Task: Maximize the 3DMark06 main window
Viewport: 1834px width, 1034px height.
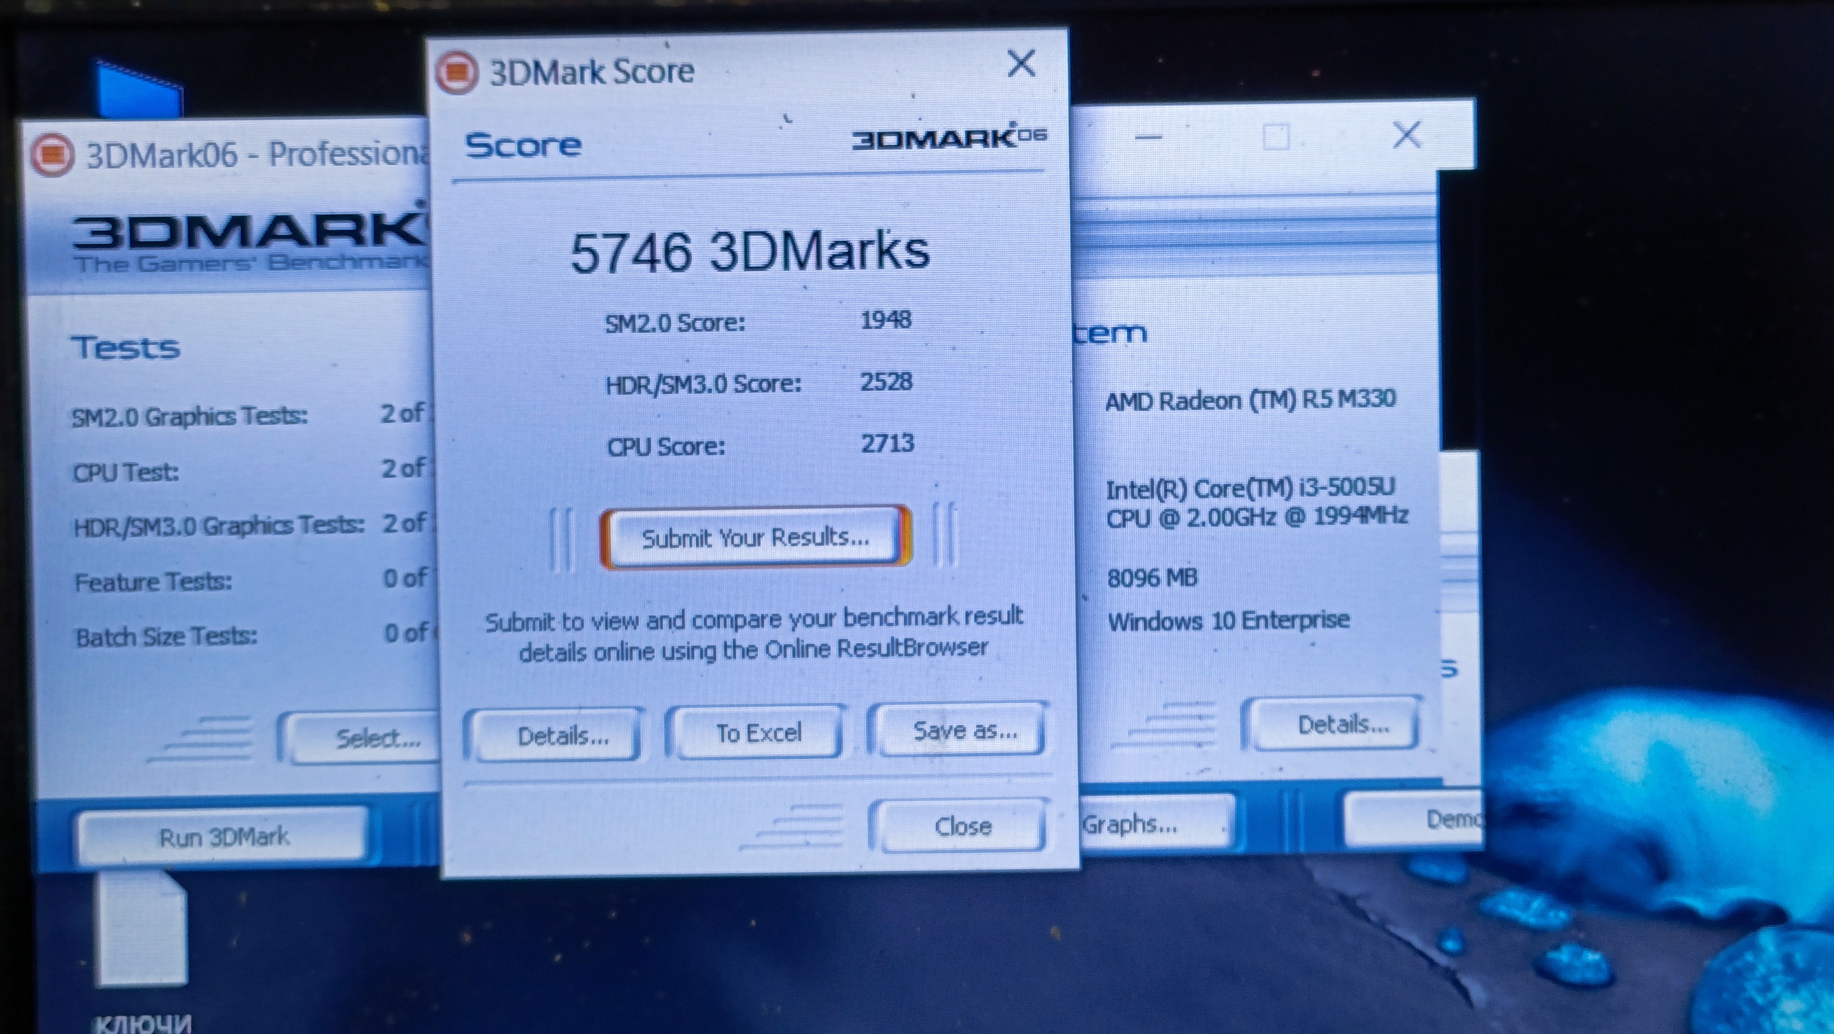Action: pos(1275,136)
